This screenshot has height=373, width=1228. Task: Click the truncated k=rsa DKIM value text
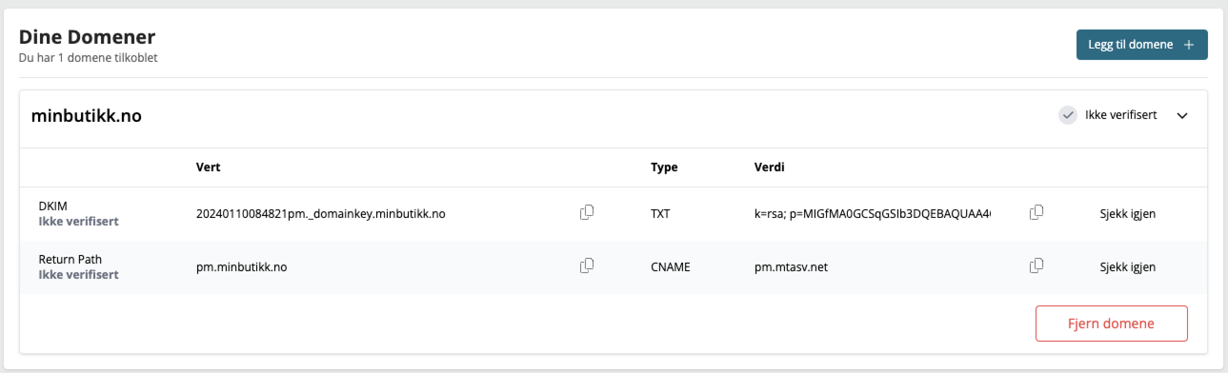pos(872,214)
